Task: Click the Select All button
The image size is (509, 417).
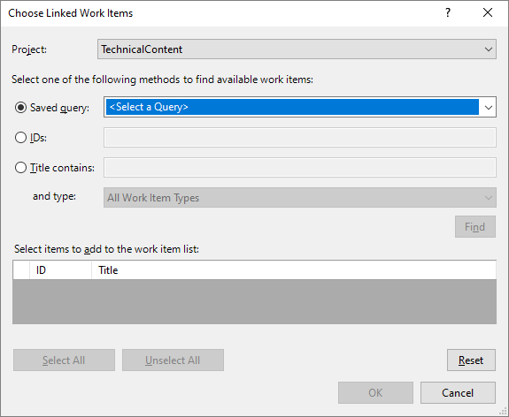Action: click(64, 360)
